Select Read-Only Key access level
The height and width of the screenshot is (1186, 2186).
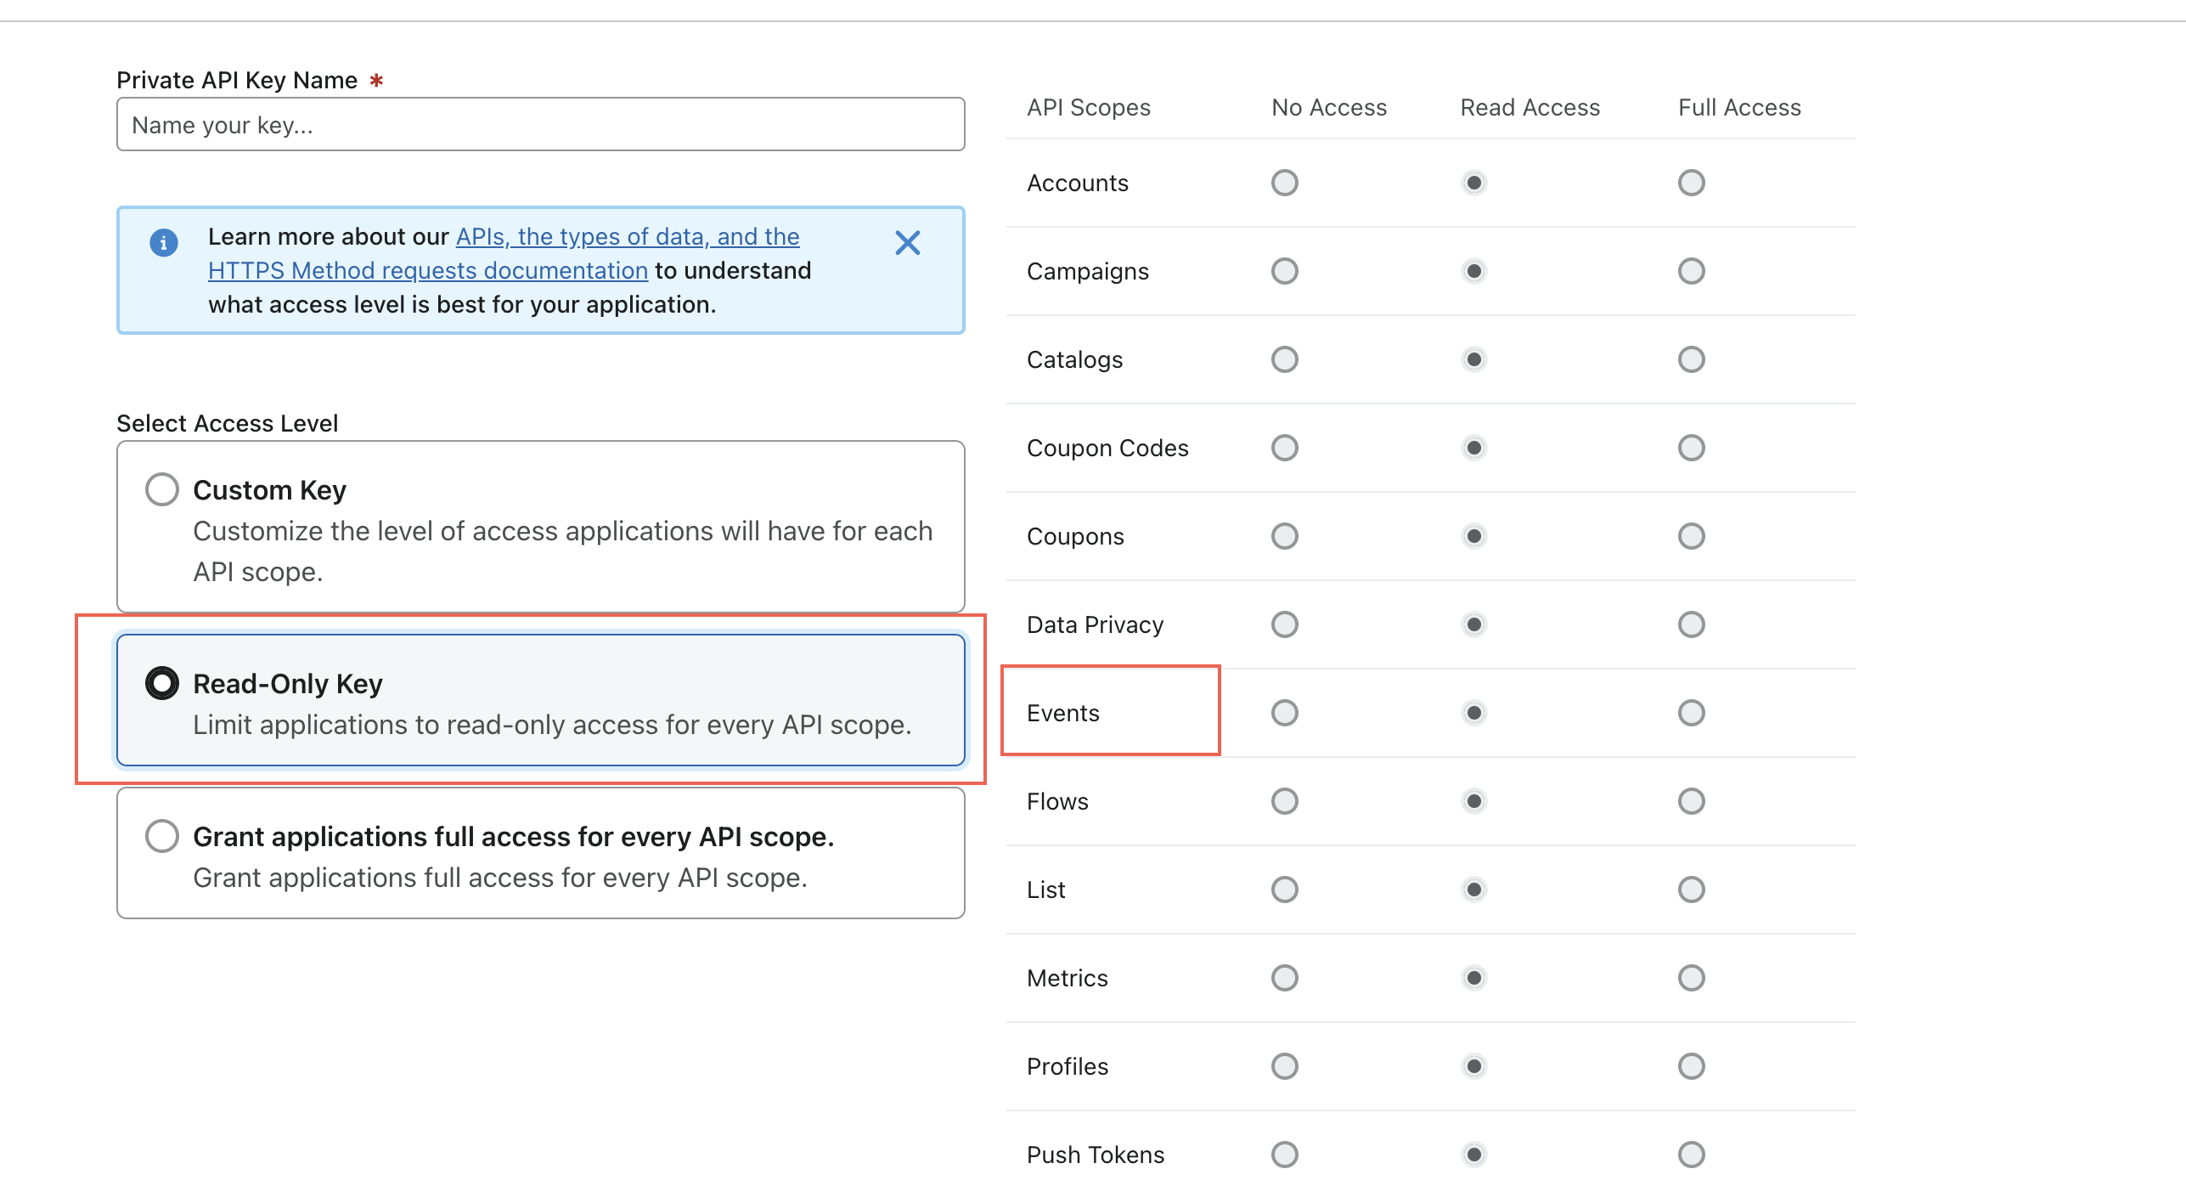pyautogui.click(x=162, y=682)
